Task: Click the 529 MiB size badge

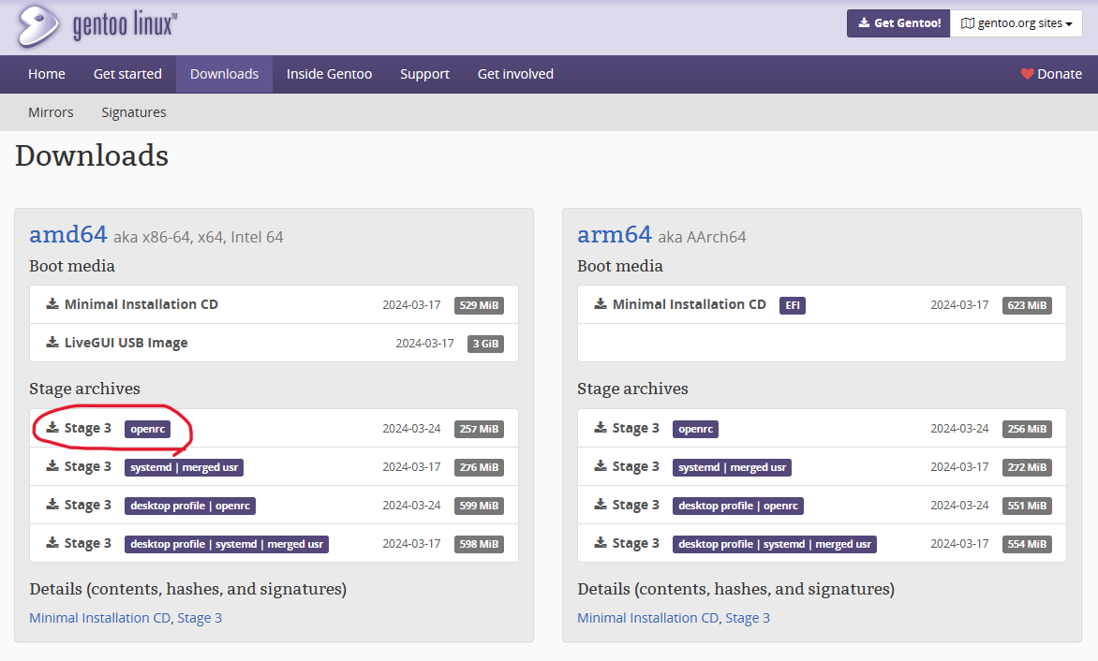Action: (x=479, y=305)
